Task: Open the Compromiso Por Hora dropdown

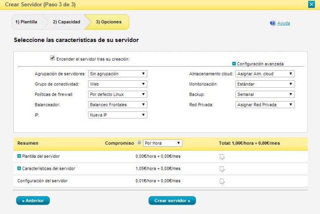Action: [x=163, y=143]
